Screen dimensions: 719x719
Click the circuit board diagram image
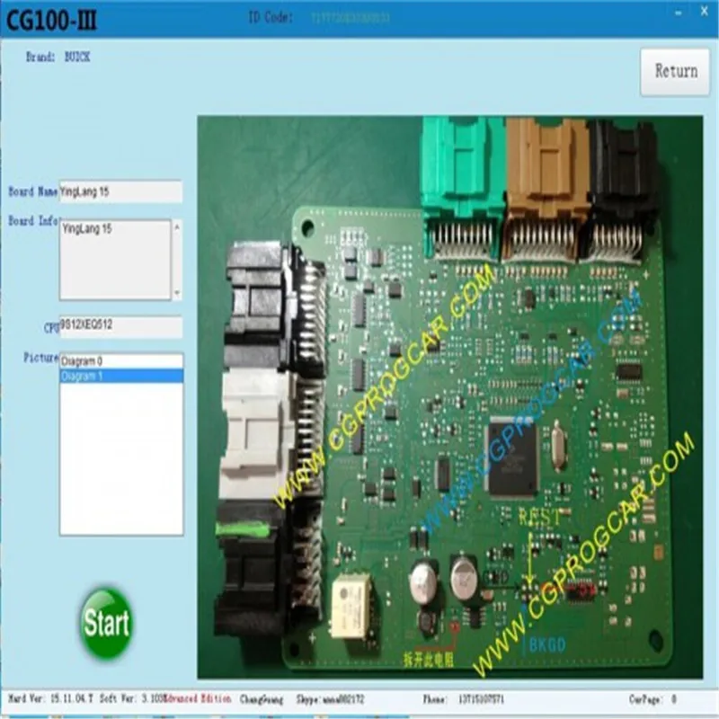450,397
